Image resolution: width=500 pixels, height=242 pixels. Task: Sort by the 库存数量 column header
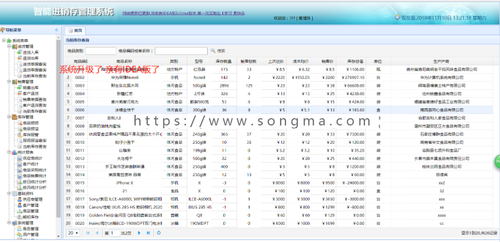(x=224, y=61)
